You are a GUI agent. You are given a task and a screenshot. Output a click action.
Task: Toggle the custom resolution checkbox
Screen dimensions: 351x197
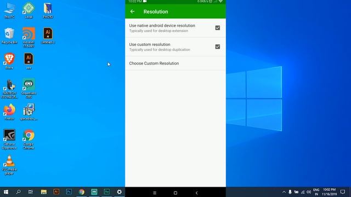(217, 47)
